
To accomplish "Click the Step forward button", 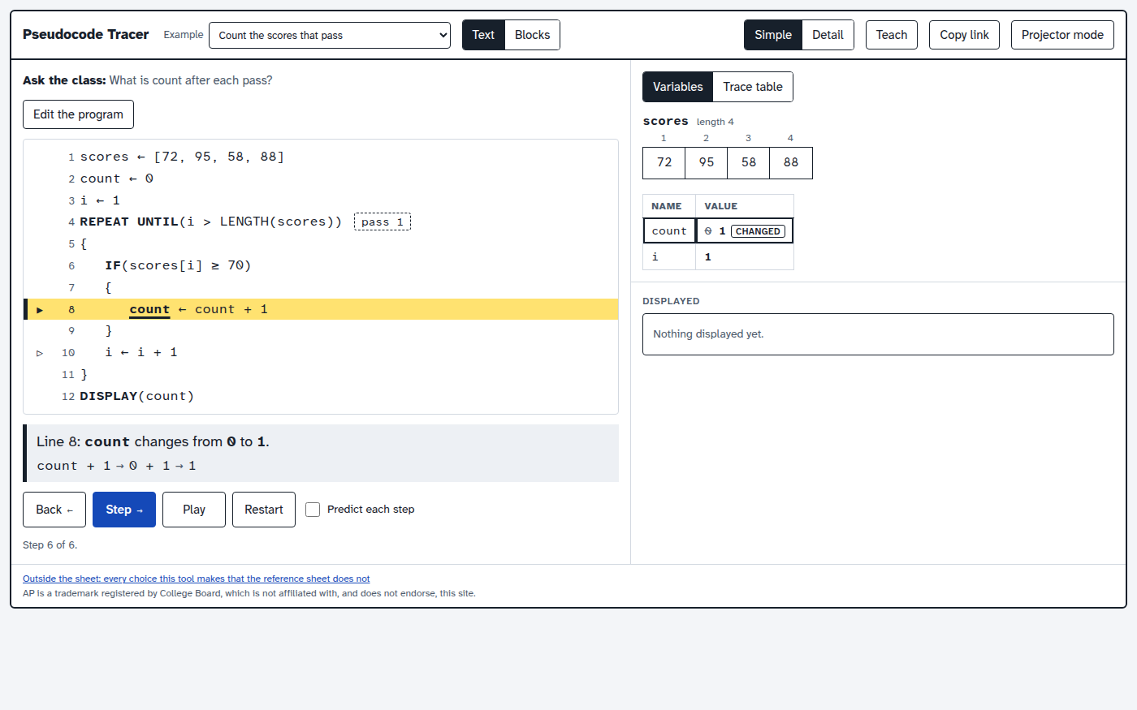I will click(124, 510).
